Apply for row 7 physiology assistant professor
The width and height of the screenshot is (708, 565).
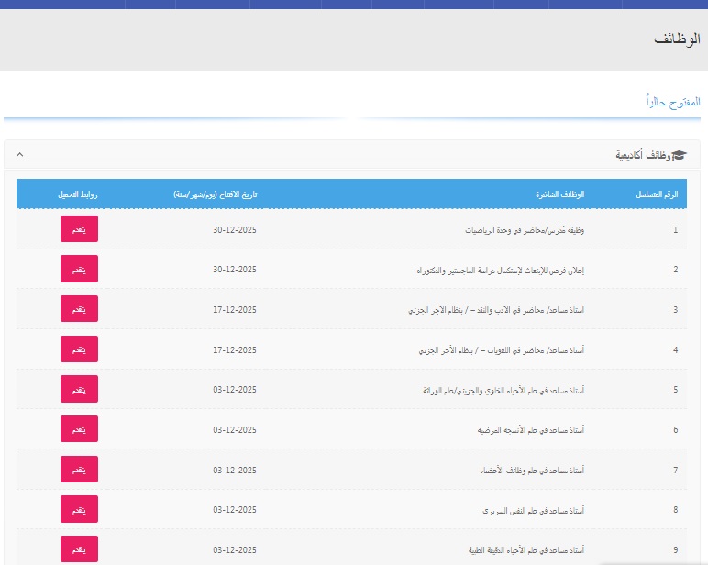[79, 470]
